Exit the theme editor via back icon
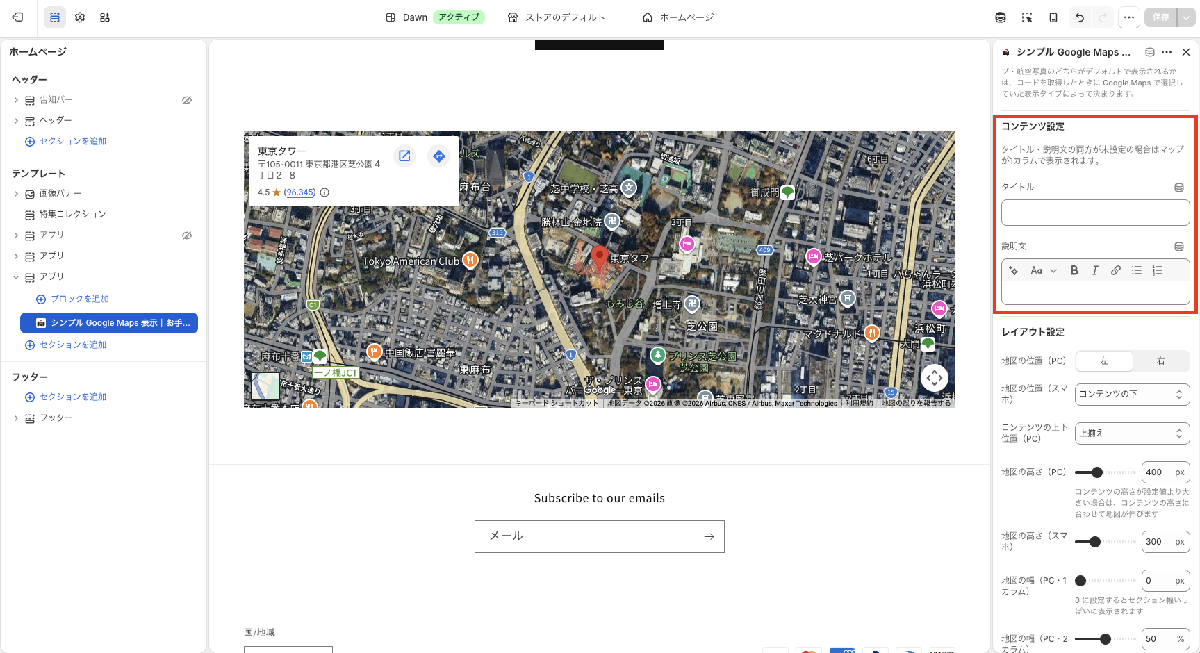This screenshot has width=1200, height=653. coord(17,17)
